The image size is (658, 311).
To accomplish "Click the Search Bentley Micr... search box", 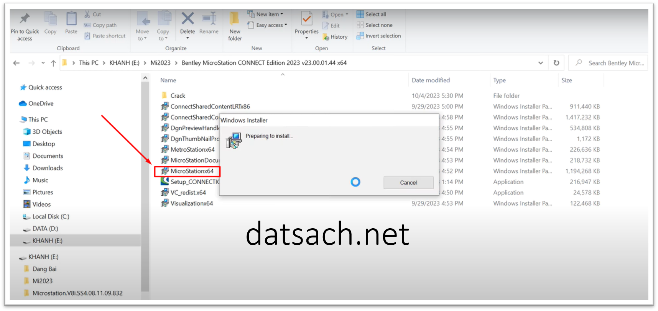I will coord(609,63).
